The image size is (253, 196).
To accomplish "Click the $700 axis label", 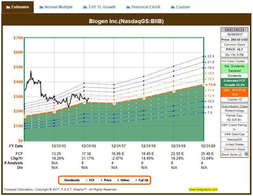I will [18, 38].
